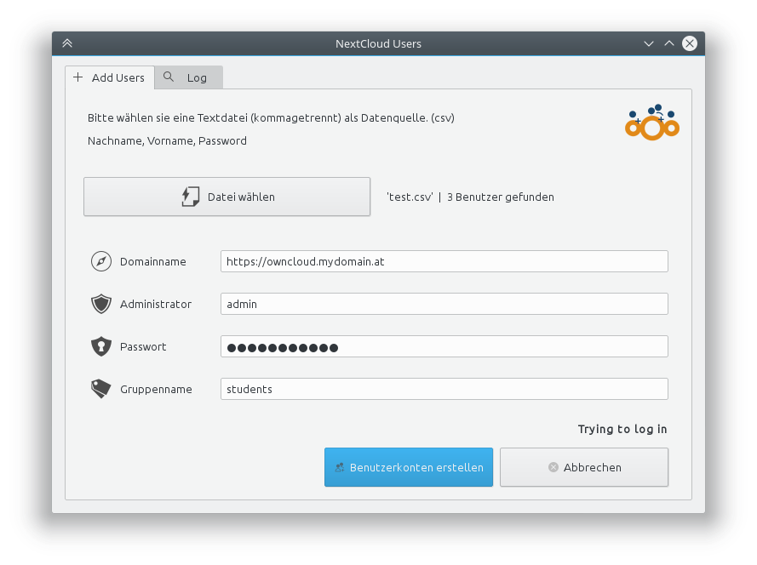757x565 pixels.
Task: Open the titlebar dropdown chevron
Action: pos(649,43)
